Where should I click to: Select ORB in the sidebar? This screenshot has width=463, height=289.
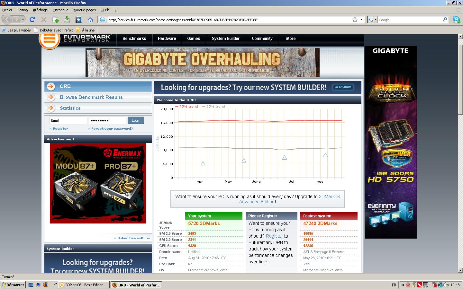tap(98, 86)
